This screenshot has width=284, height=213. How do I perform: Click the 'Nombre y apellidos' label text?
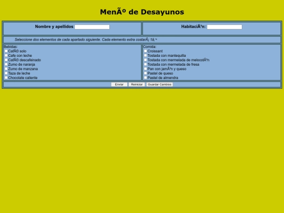click(54, 27)
